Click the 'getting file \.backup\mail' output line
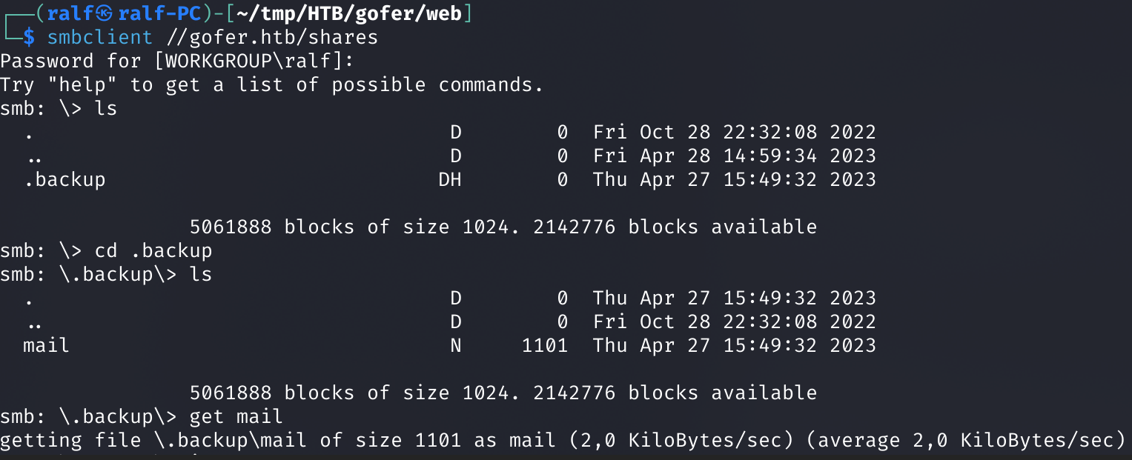 click(x=563, y=440)
